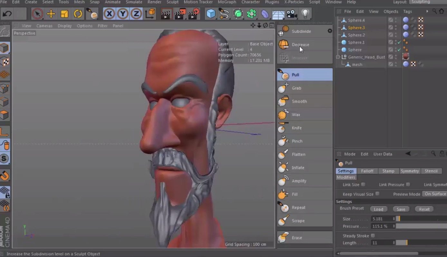Toggle the Y axis lock
Image resolution: width=447 pixels, height=257 pixels.
[123, 14]
